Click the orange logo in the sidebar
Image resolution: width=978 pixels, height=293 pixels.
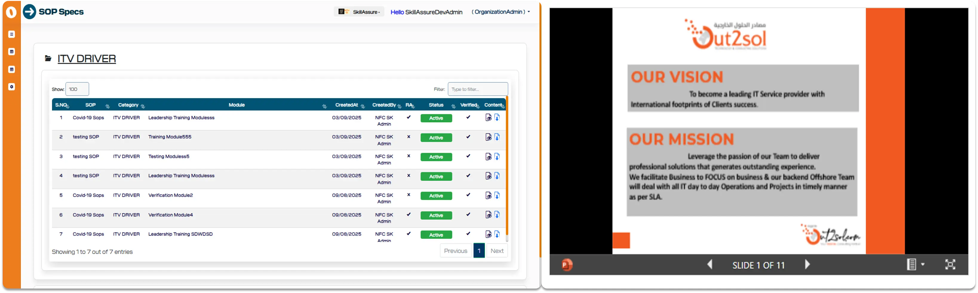pyautogui.click(x=11, y=12)
